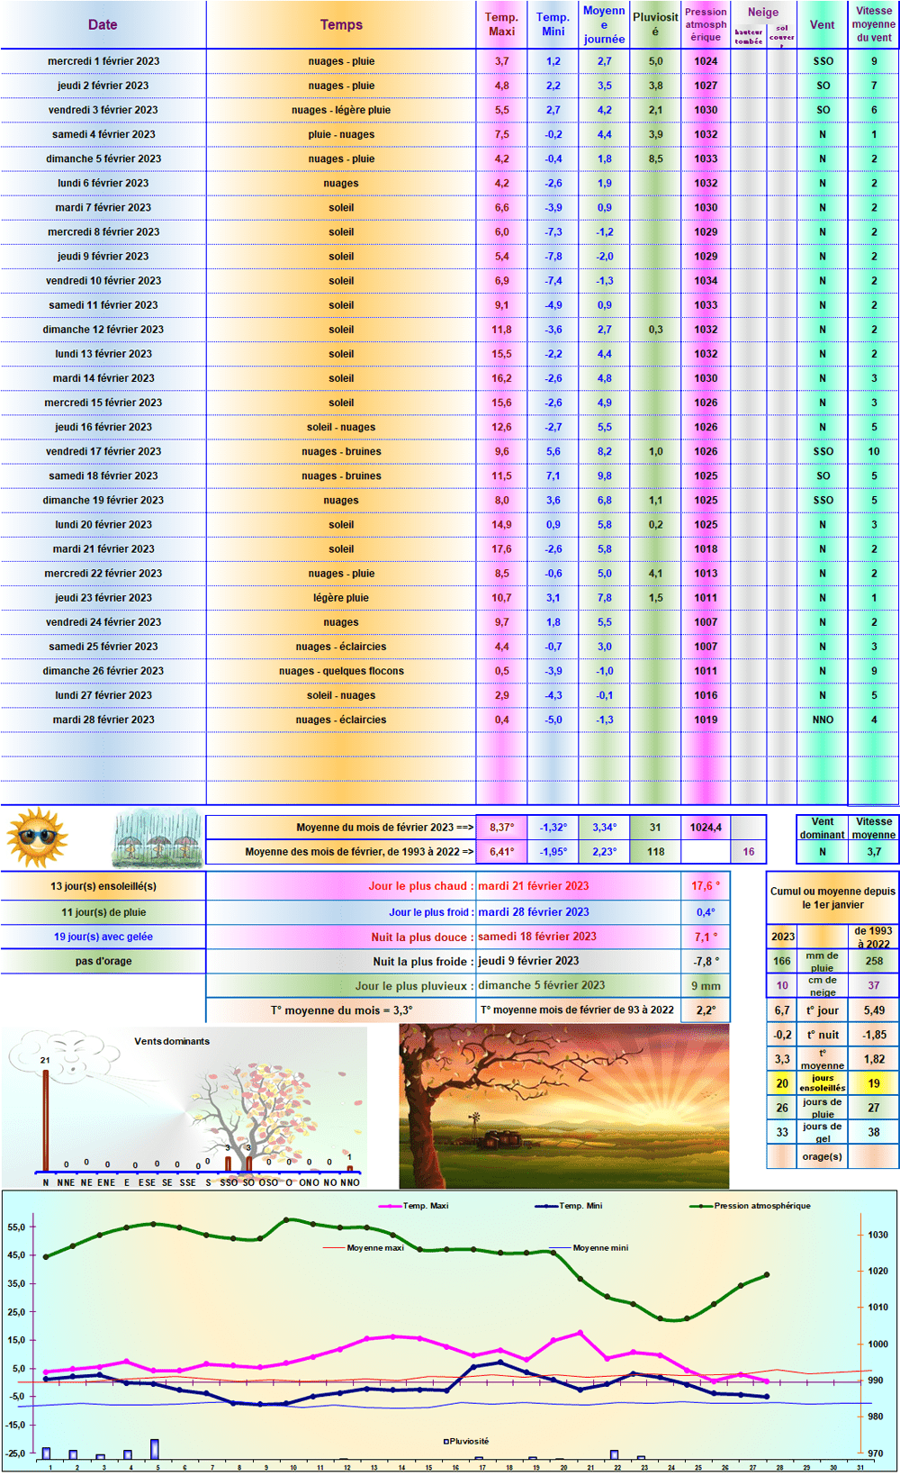The height and width of the screenshot is (1476, 900).
Task: Click the rainy umbrellas picture
Action: pos(158,838)
